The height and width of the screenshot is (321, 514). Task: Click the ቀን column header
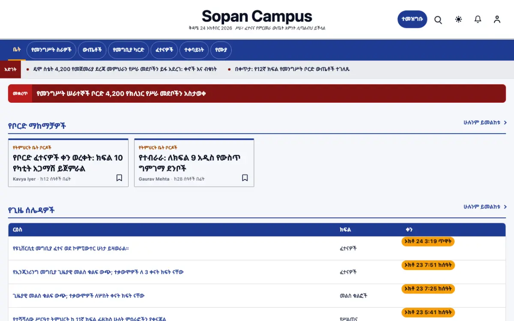coord(409,230)
